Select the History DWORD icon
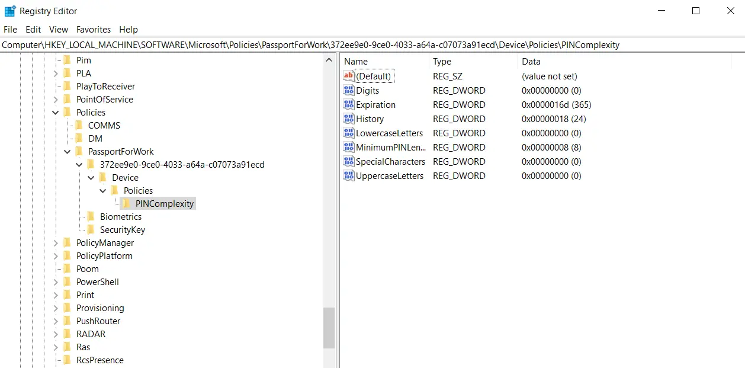This screenshot has height=368, width=745. [x=348, y=119]
